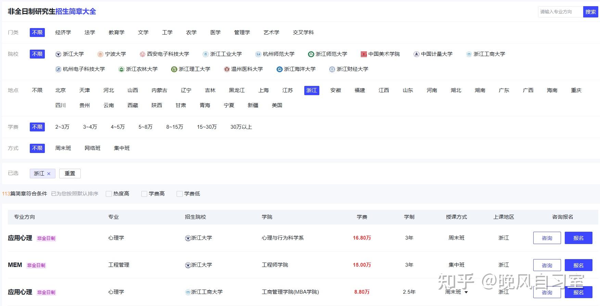Click 报名 for 应用心理 16.80万 row

point(578,238)
